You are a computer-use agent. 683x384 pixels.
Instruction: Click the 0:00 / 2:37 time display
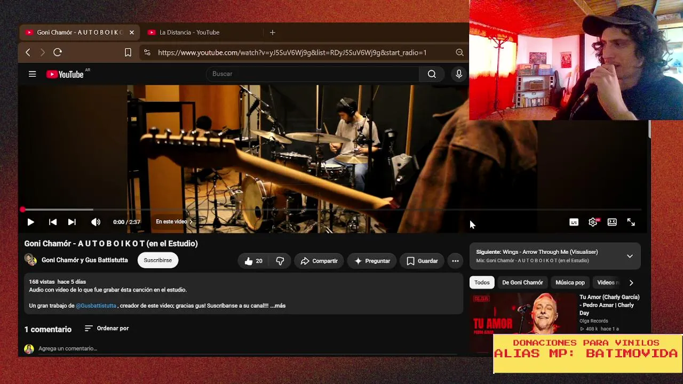(126, 222)
